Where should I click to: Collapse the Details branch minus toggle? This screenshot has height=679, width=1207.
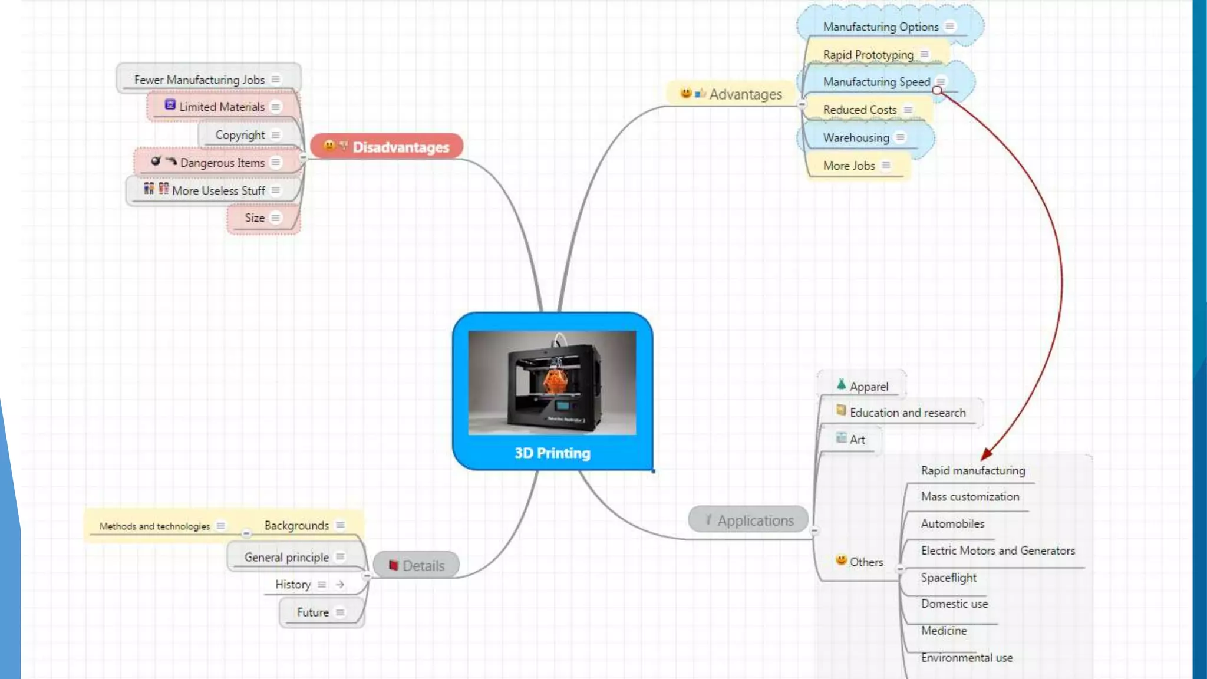click(367, 576)
